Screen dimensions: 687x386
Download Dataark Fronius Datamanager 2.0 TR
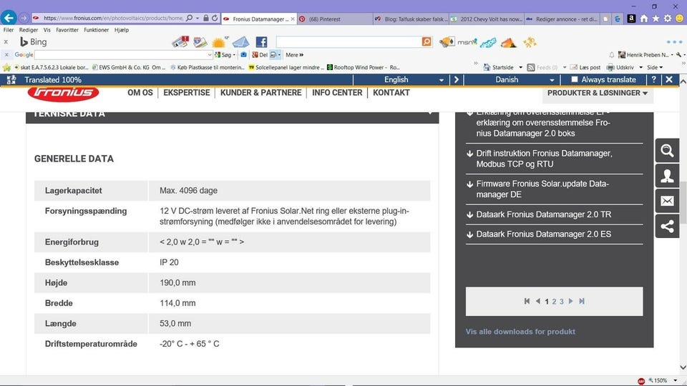543,214
